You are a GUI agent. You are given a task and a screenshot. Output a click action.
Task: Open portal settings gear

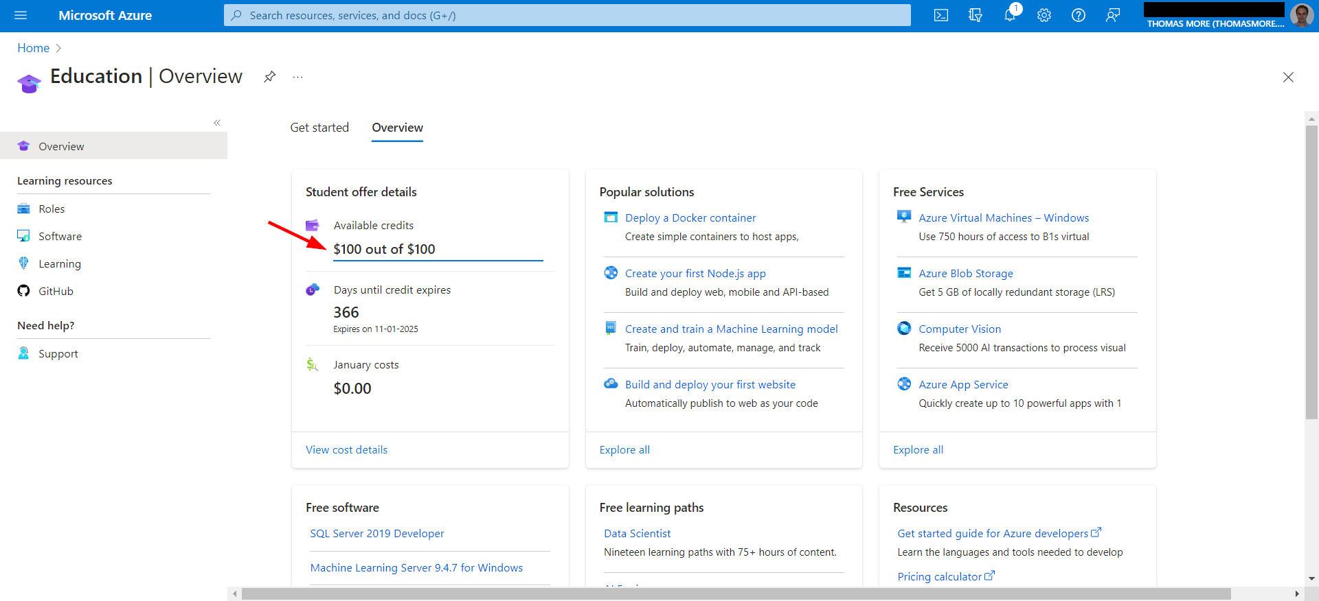(1044, 15)
